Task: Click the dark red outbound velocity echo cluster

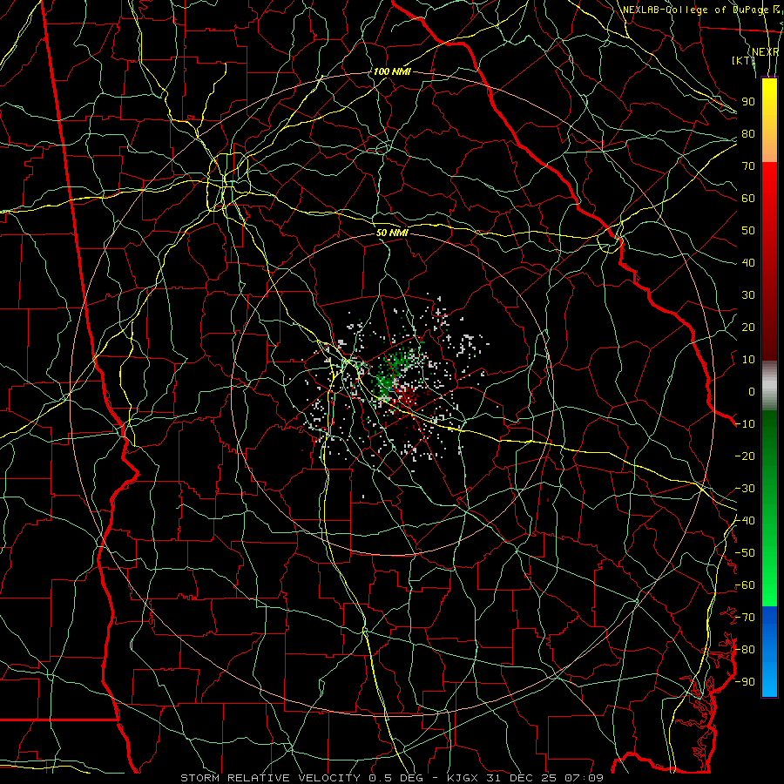Action: [409, 394]
